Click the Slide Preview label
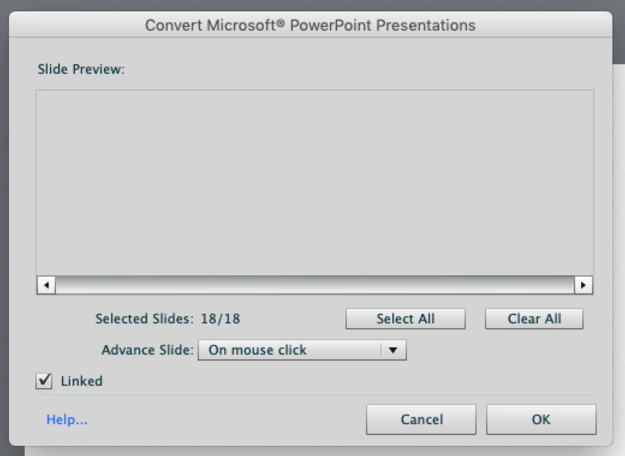 81,69
